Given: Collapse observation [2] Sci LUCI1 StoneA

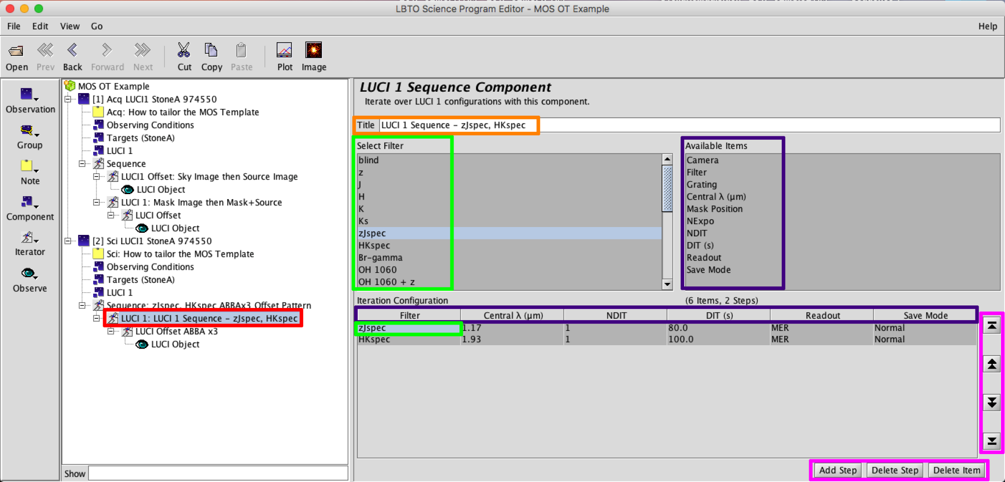Looking at the screenshot, I should [x=68, y=241].
